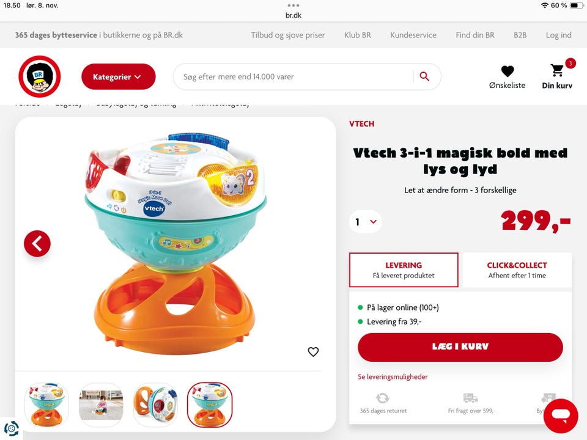Select the child playing thumbnail

101,405
